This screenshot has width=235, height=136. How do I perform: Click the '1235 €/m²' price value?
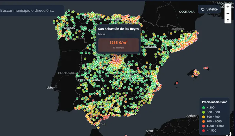(118, 42)
